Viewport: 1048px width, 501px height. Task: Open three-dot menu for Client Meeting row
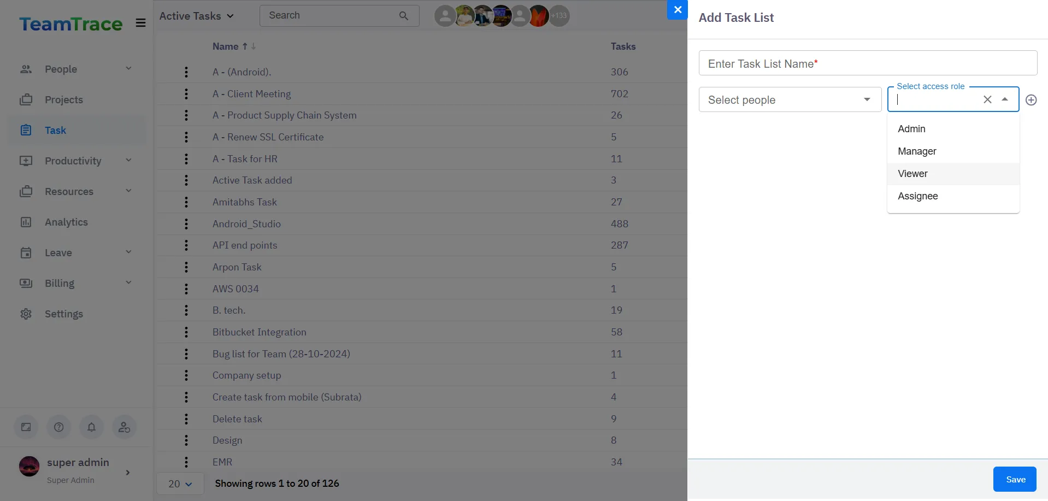click(x=186, y=94)
